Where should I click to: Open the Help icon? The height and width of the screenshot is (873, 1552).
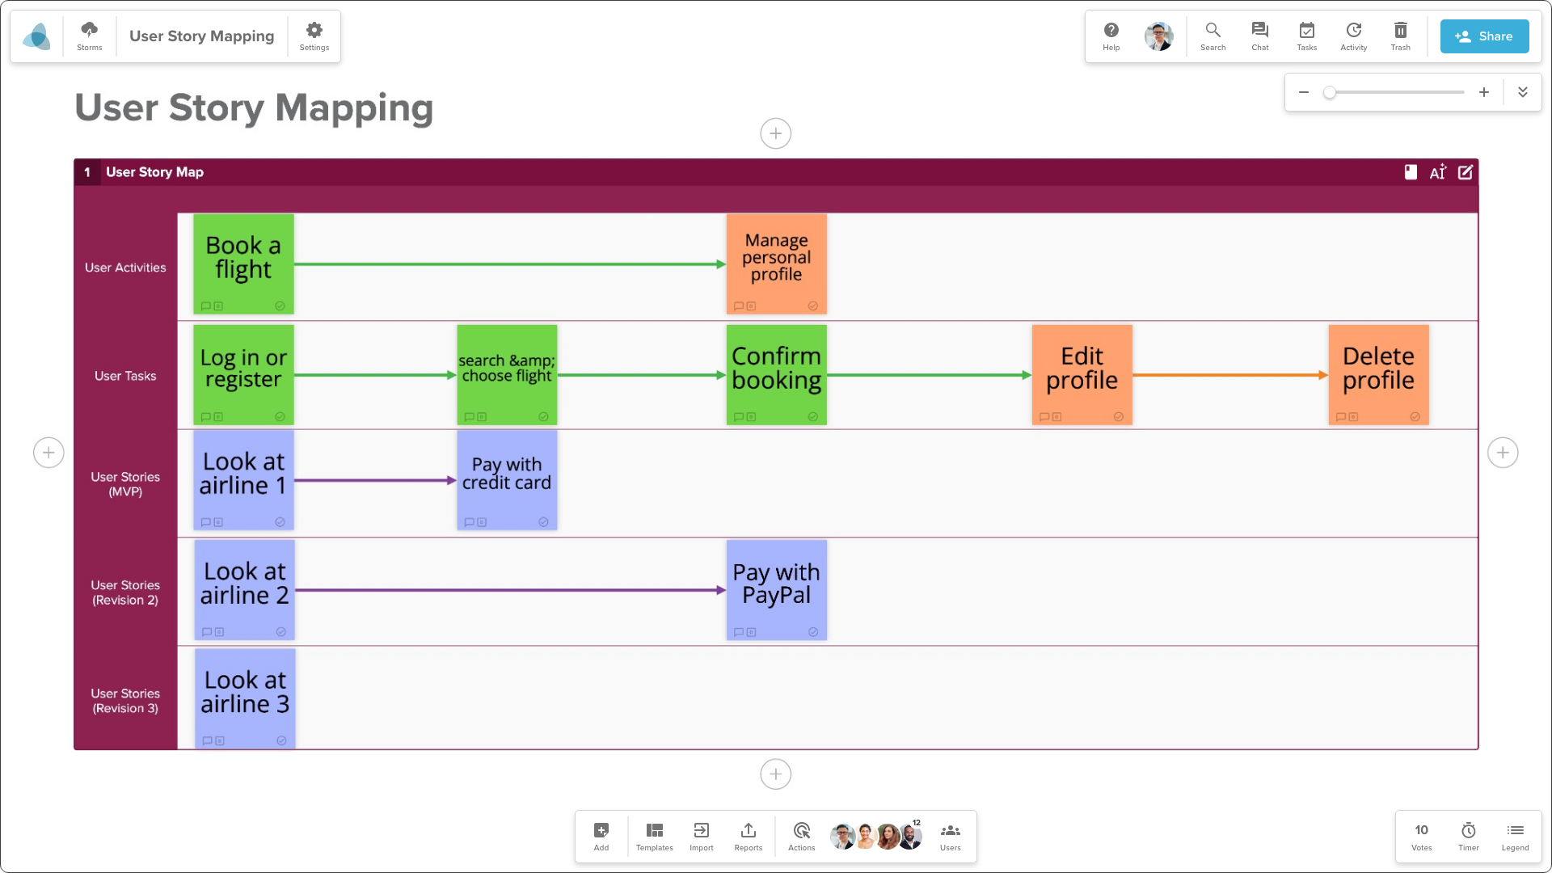click(1111, 36)
